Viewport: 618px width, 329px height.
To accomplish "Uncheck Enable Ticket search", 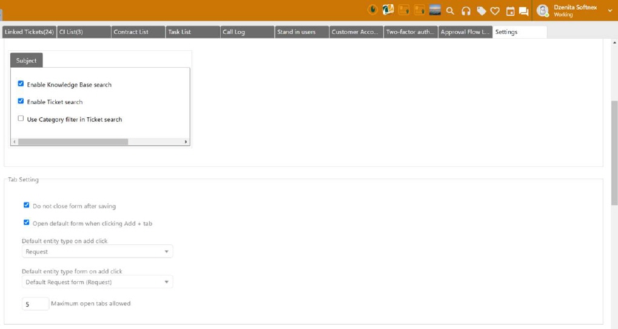I will [21, 102].
